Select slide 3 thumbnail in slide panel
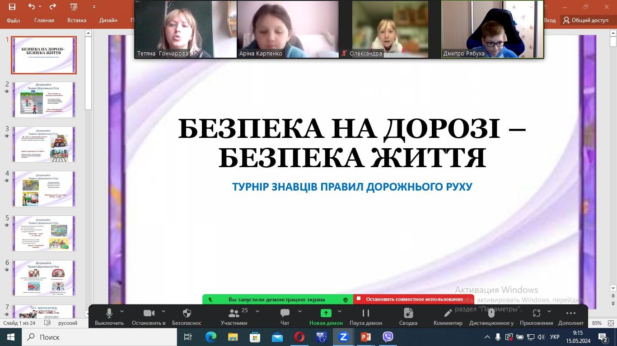The width and height of the screenshot is (617, 346). (x=44, y=144)
